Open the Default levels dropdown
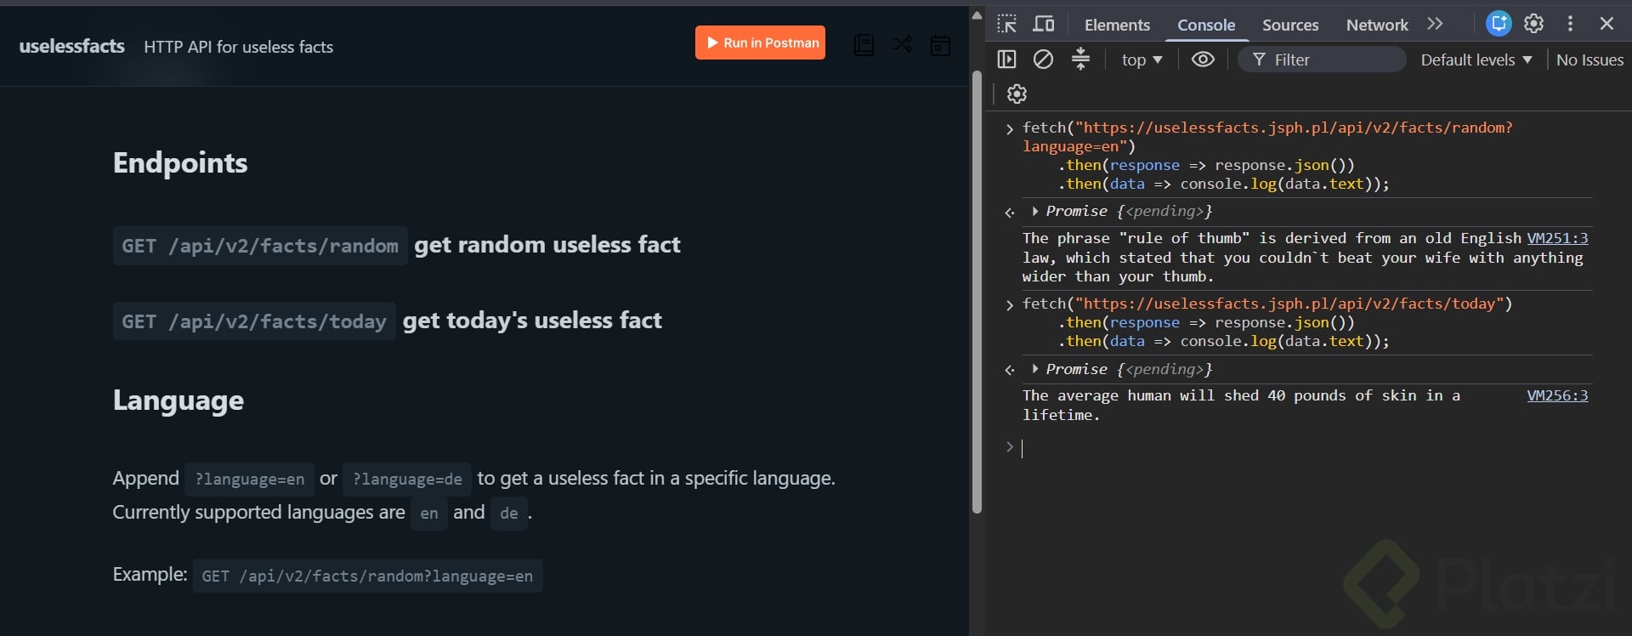This screenshot has height=636, width=1632. (x=1476, y=60)
